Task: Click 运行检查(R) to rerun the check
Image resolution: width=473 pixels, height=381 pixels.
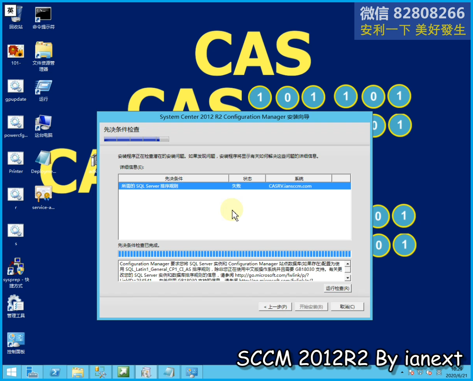Action: click(x=338, y=288)
